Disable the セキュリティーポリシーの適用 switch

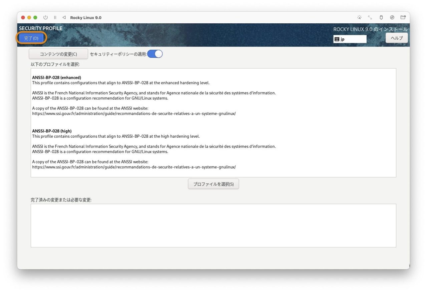coord(155,53)
